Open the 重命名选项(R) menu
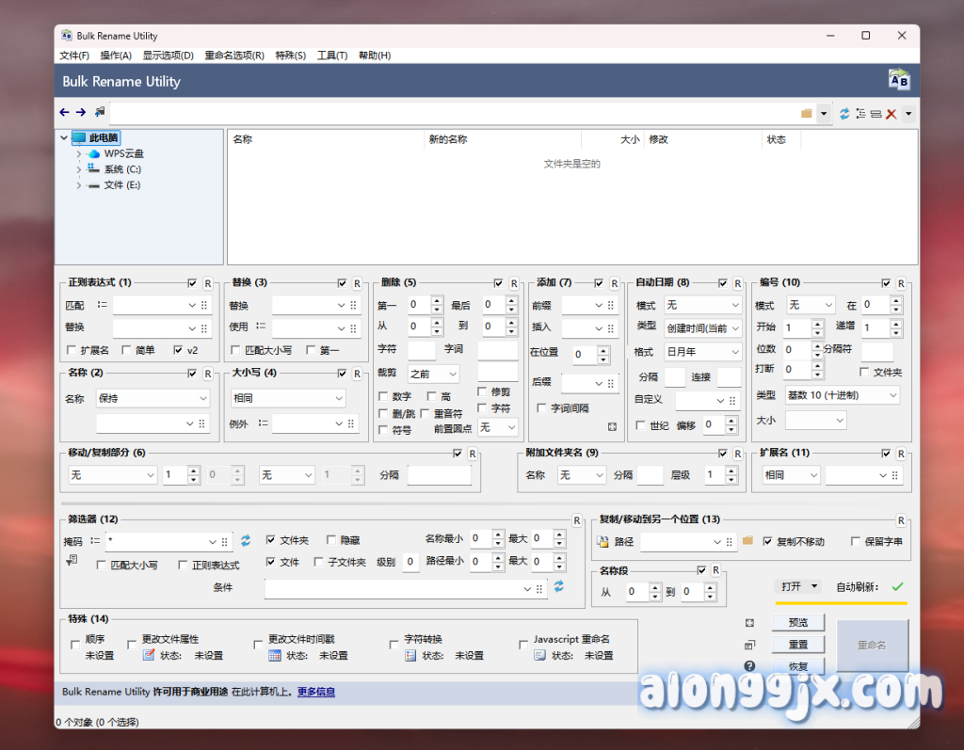Screen dimensions: 964x750 click(234, 56)
